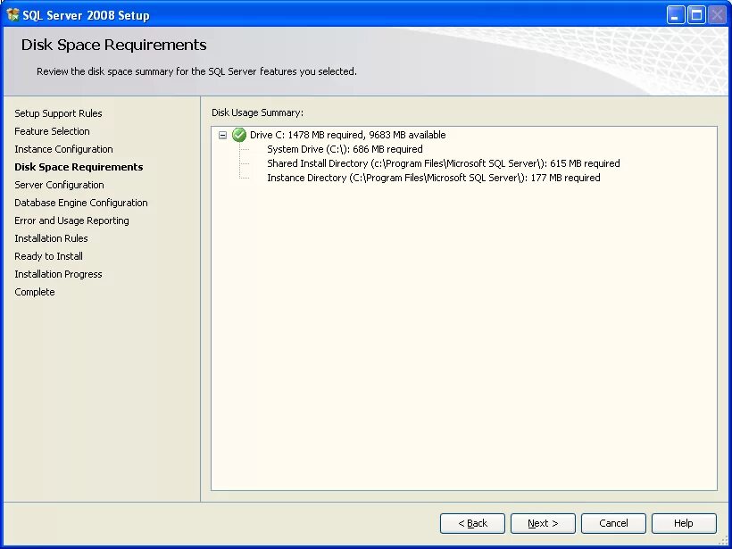The width and height of the screenshot is (732, 549).
Task: Open Help for this setup page
Action: coord(684,523)
